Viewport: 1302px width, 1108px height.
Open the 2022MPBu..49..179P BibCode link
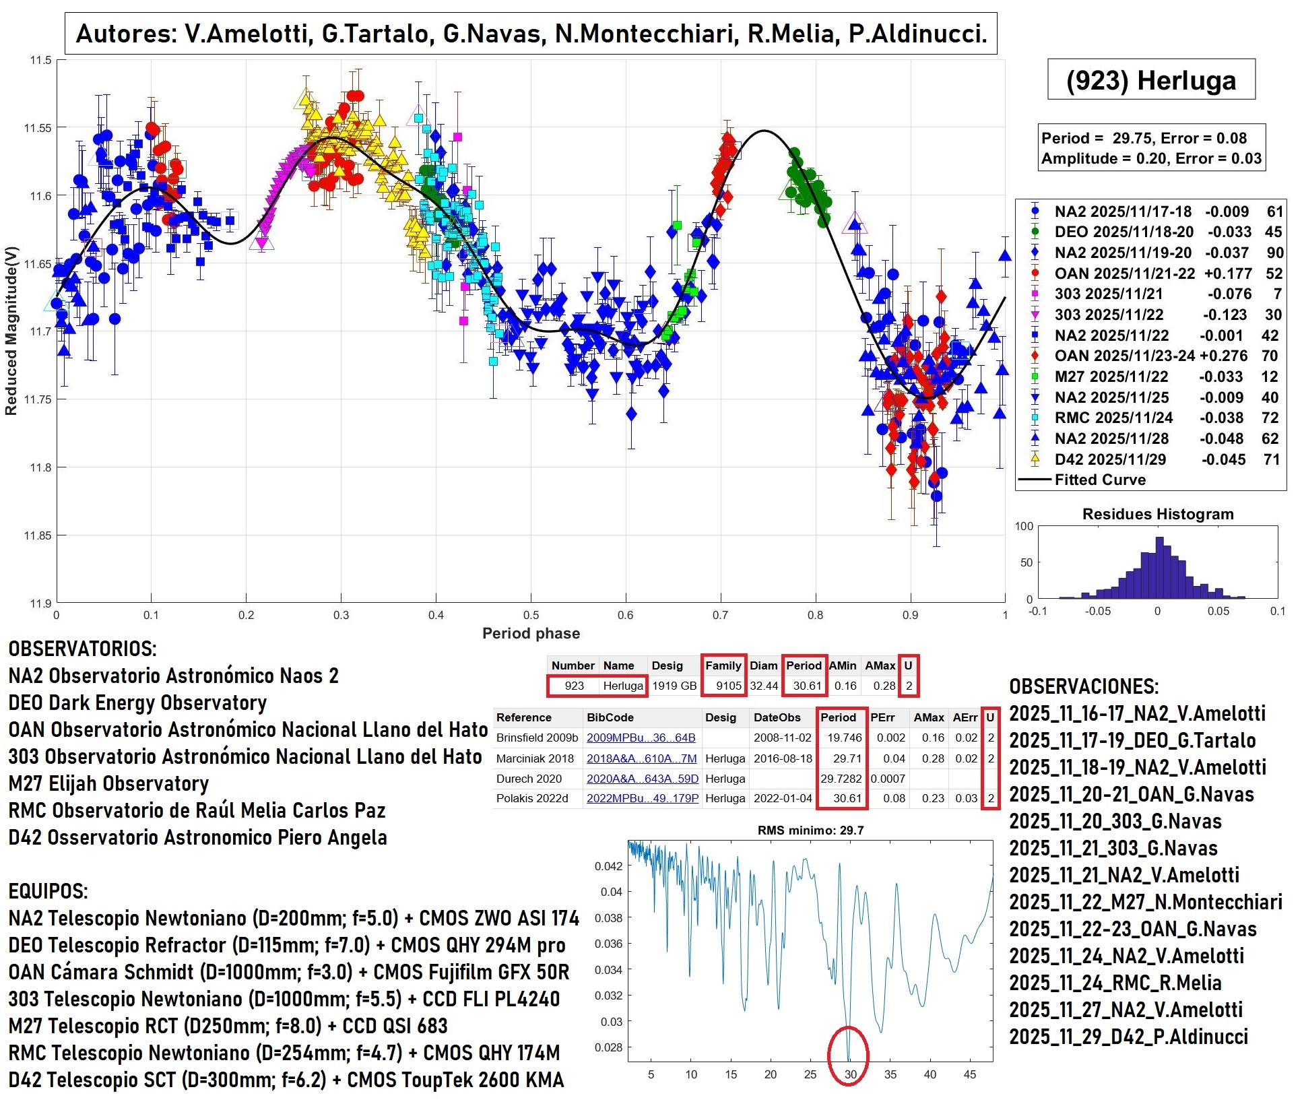point(642,798)
